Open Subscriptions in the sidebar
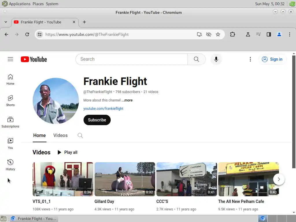 pos(10,122)
